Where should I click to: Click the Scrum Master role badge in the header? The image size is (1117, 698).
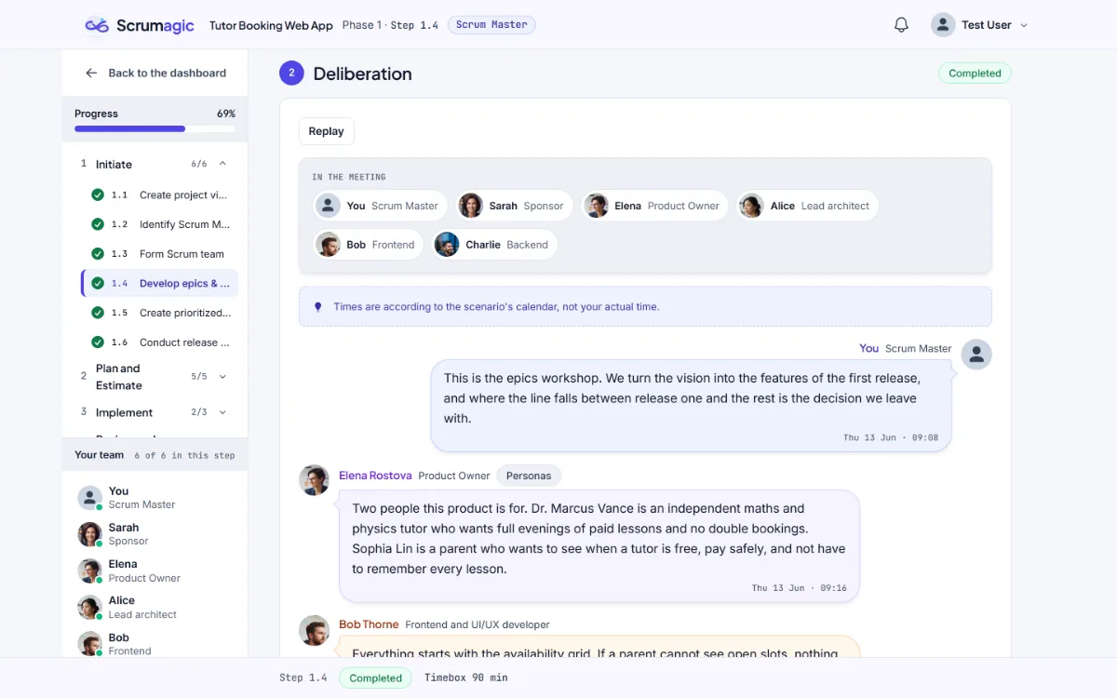(491, 25)
